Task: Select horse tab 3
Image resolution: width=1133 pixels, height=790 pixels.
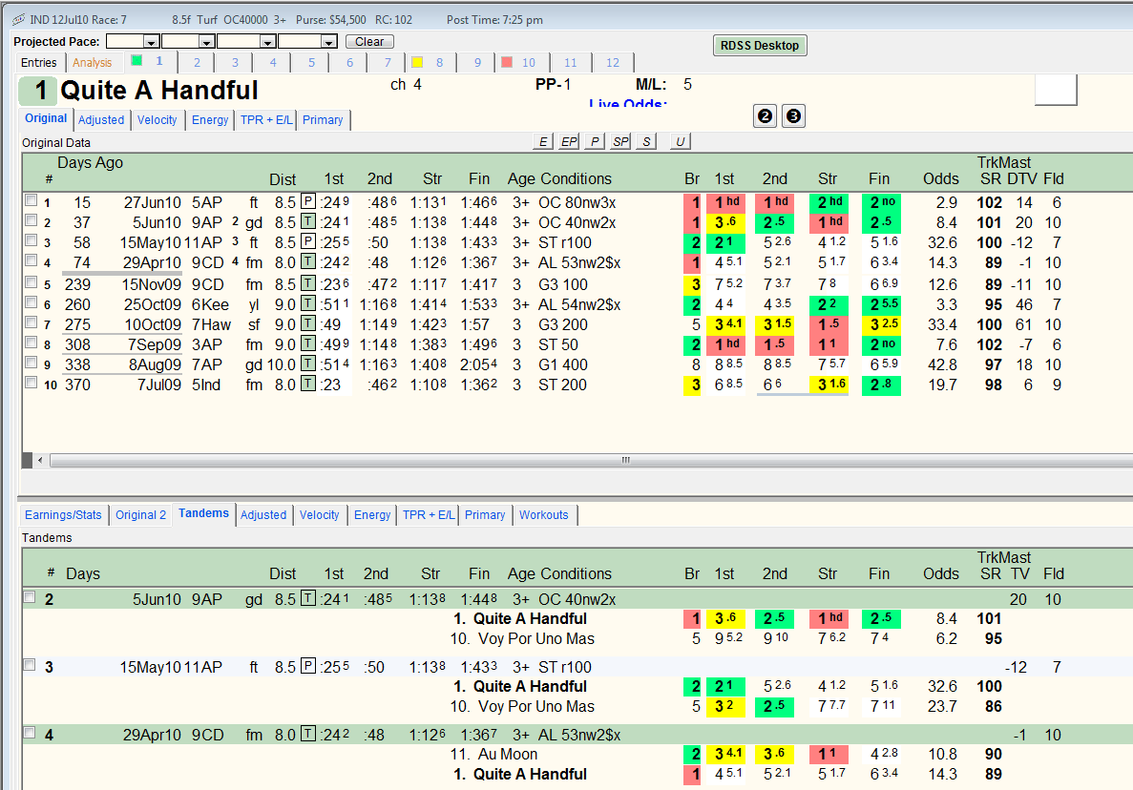Action: coord(235,63)
